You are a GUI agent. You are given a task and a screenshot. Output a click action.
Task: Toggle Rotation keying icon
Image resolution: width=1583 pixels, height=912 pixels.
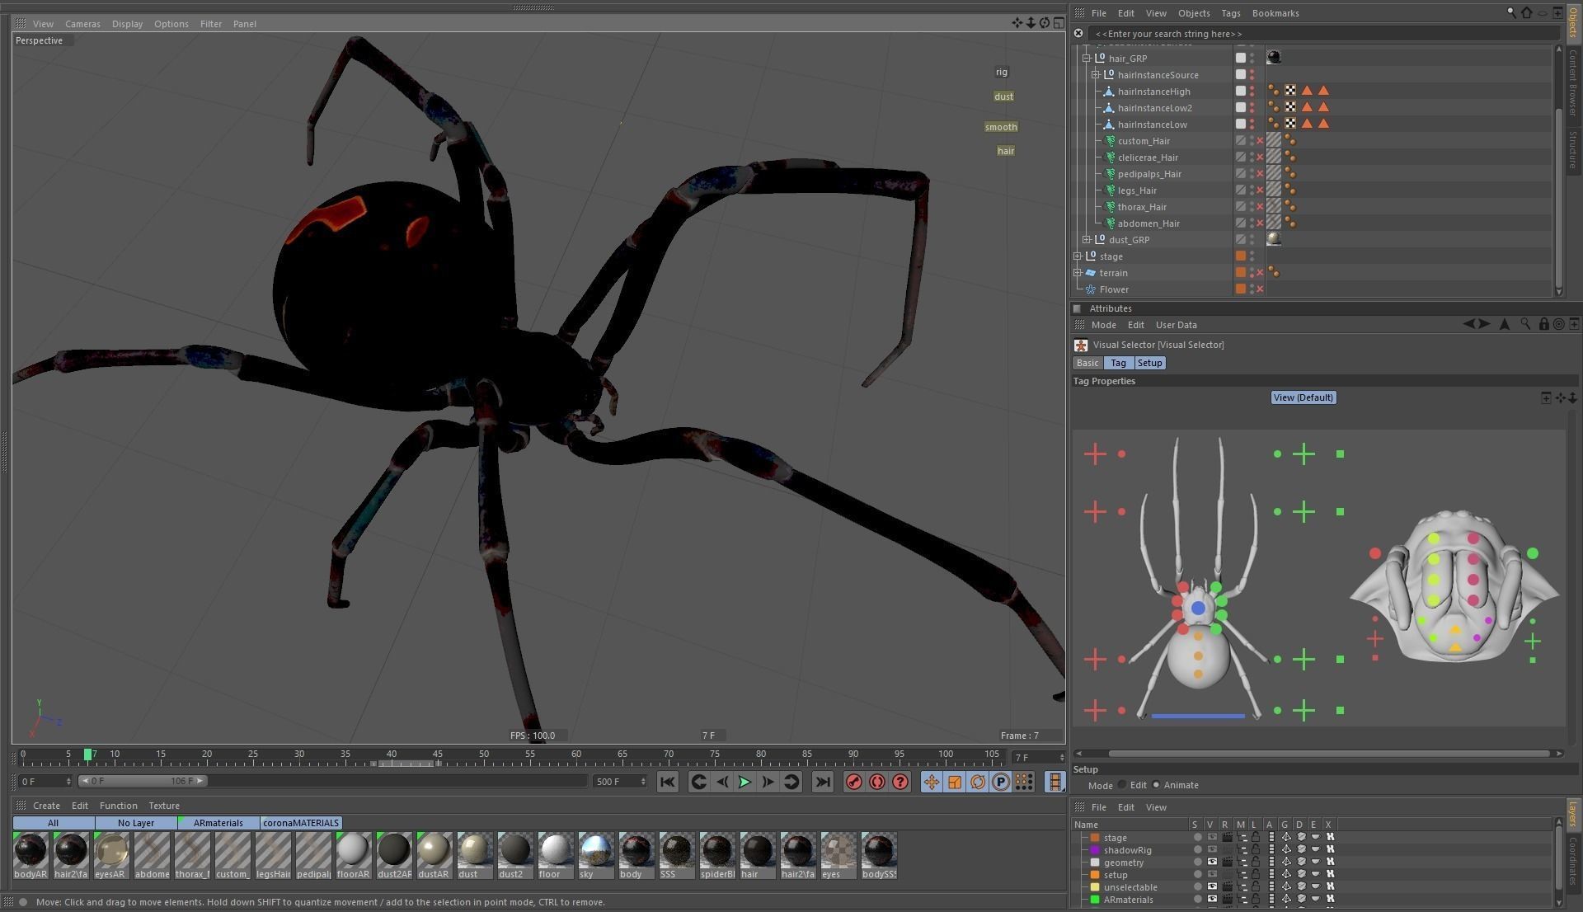(978, 782)
